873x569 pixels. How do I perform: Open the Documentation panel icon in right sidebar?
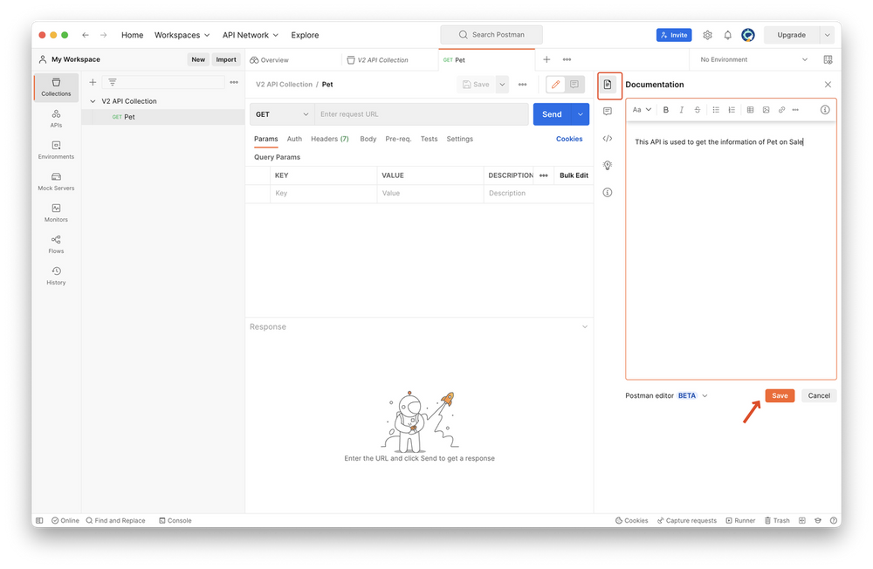[608, 85]
